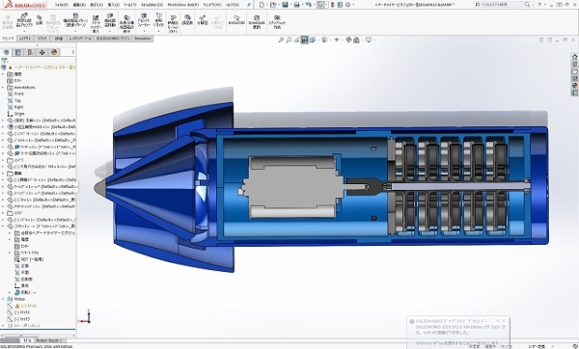The image size is (579, 349).
Task: Open the Simulation menu in the menu bar
Action: point(152,5)
